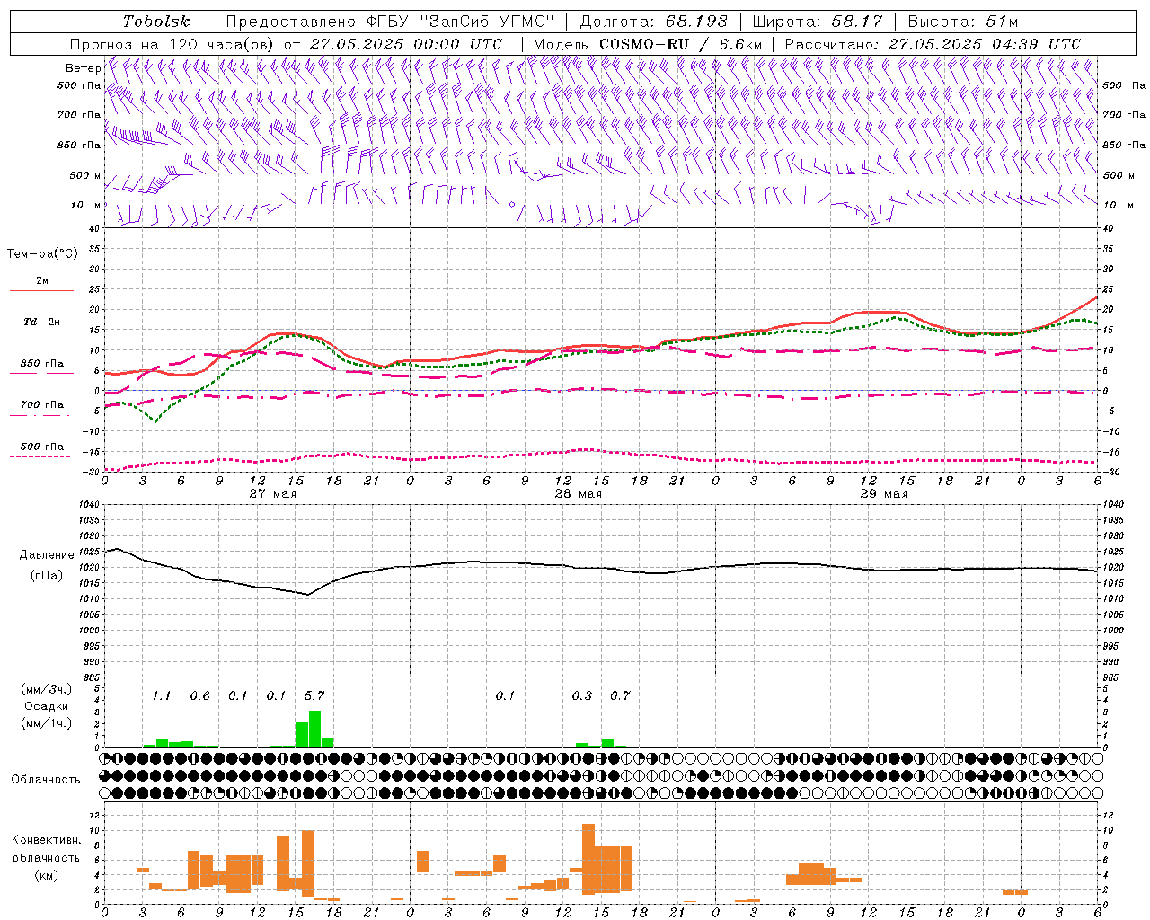Click the '0.6' precipitation total value
Viewport: 1150px width, 920px height.
[x=199, y=696]
